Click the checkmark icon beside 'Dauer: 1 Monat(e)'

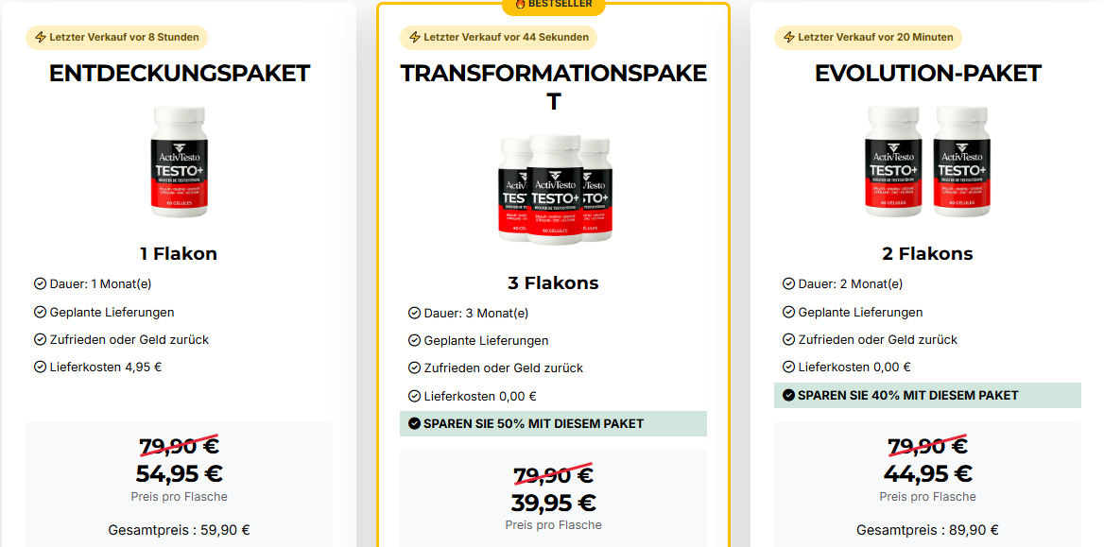tap(40, 283)
